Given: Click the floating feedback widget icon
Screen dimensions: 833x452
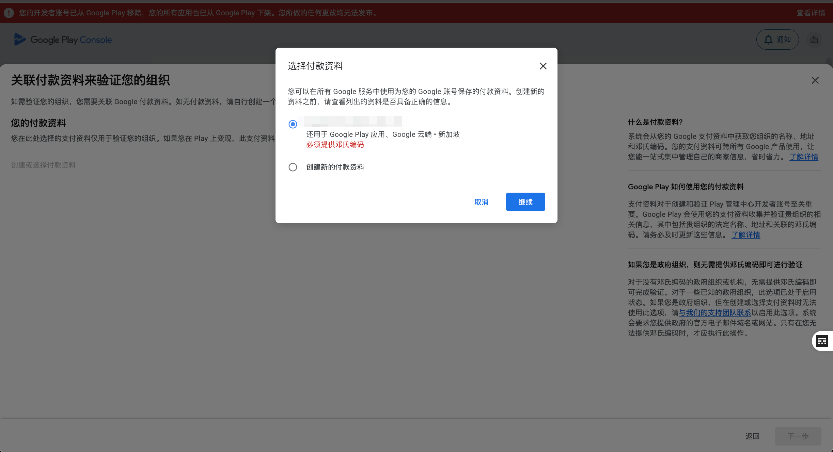Looking at the screenshot, I should coord(822,341).
